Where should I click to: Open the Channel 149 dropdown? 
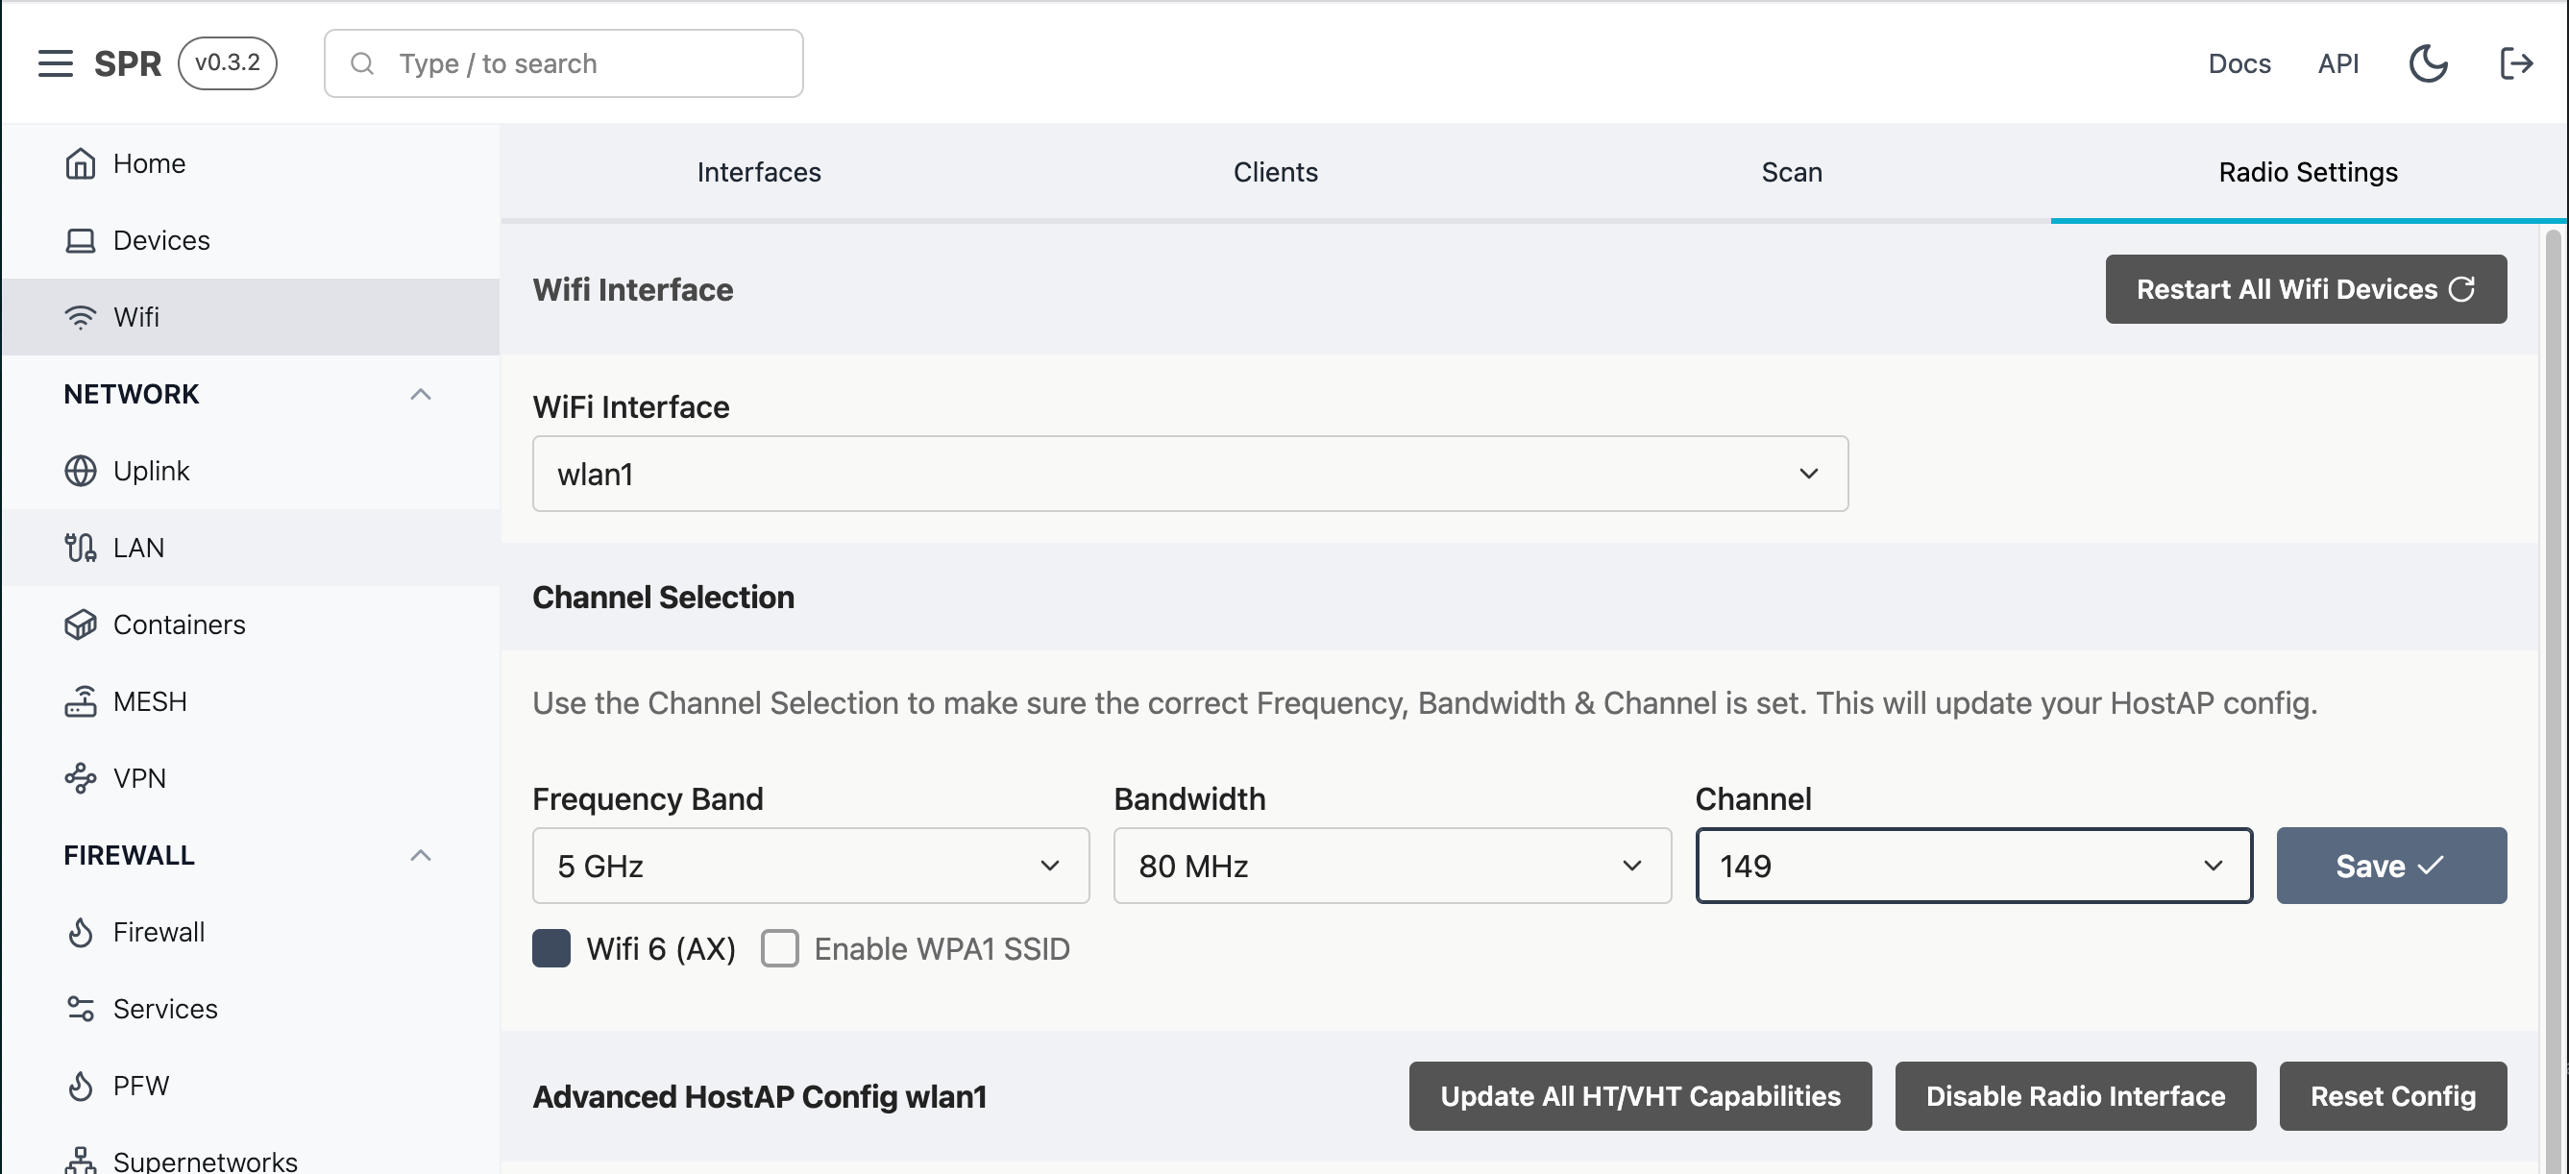[x=1972, y=866]
